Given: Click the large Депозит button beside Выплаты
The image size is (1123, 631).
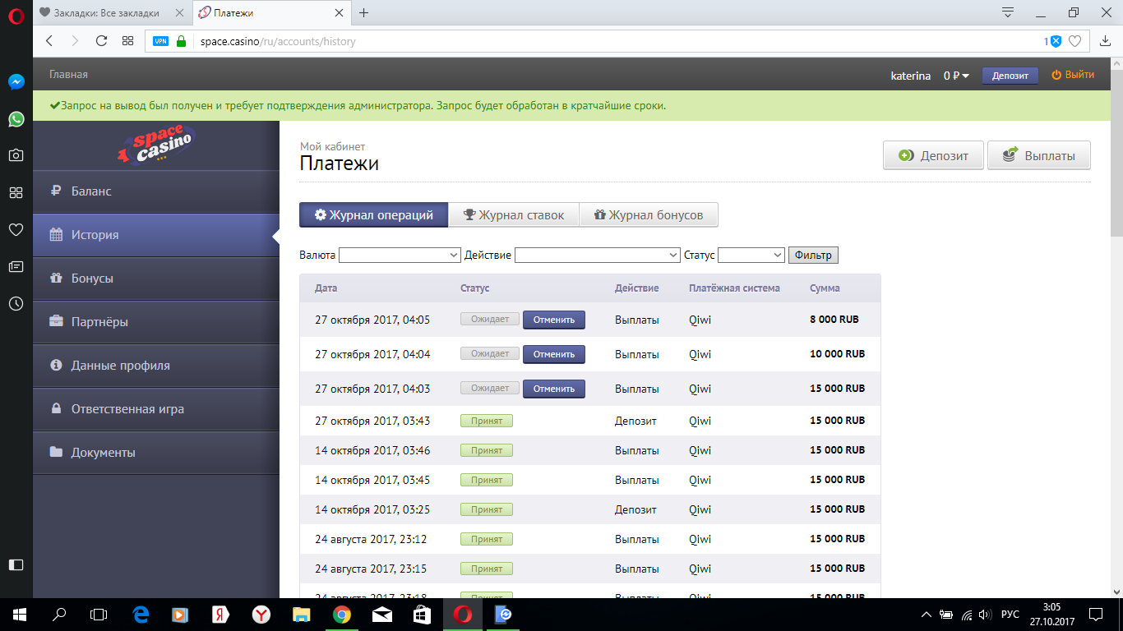Looking at the screenshot, I should [933, 155].
